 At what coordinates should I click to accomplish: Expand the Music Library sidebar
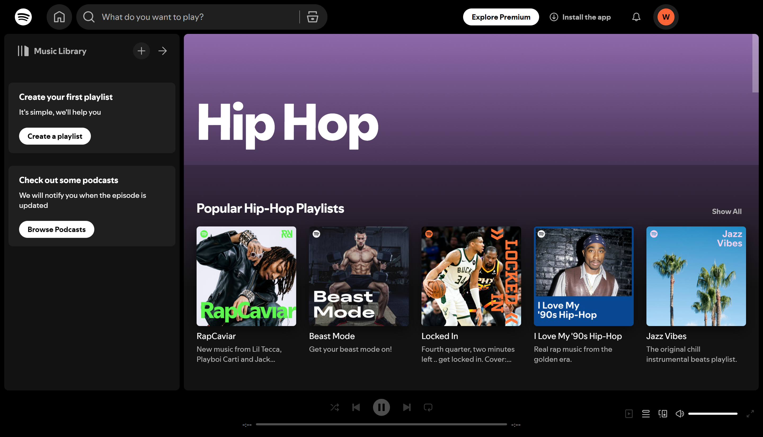[x=162, y=51]
